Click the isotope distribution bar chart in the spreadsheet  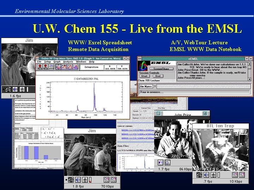click(38, 152)
